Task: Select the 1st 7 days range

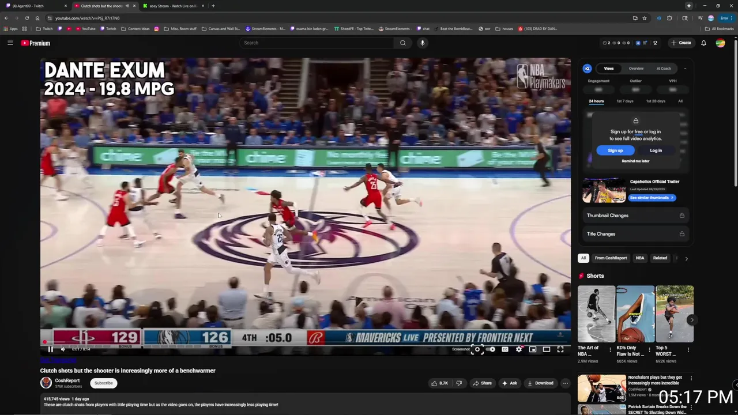Action: coord(625,101)
